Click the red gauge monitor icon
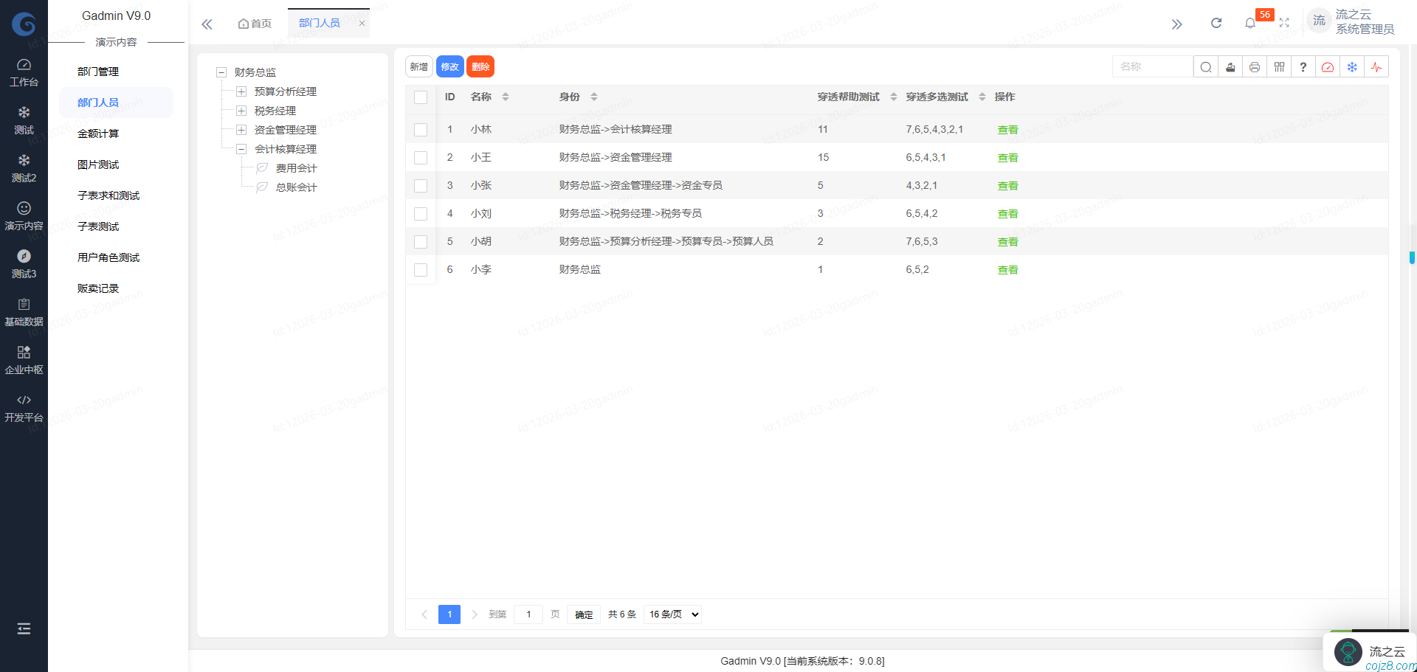 tap(1328, 66)
